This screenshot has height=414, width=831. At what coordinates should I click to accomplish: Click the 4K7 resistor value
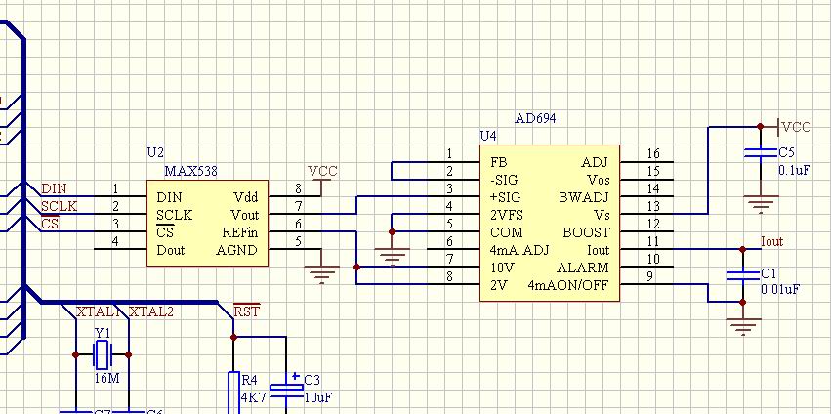coord(253,397)
